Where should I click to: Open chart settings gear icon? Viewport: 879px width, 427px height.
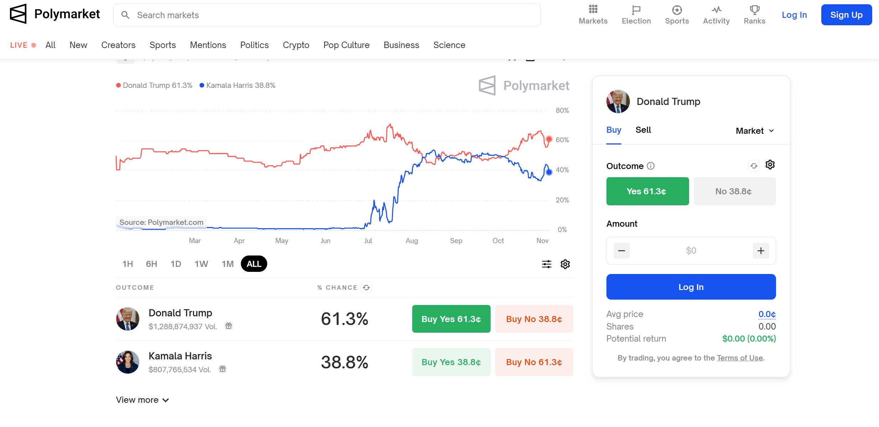(565, 264)
